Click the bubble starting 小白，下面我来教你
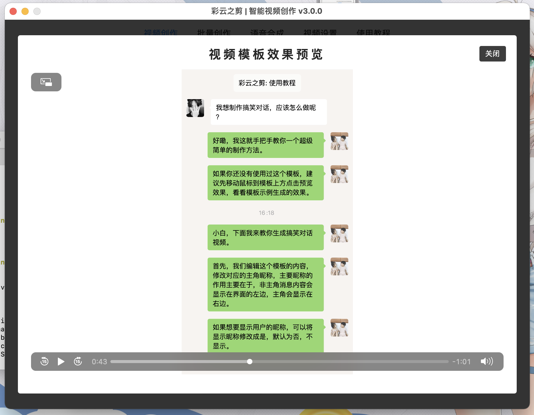 pos(266,237)
